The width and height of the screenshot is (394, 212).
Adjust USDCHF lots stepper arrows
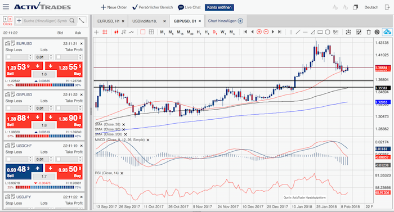pos(51,159)
